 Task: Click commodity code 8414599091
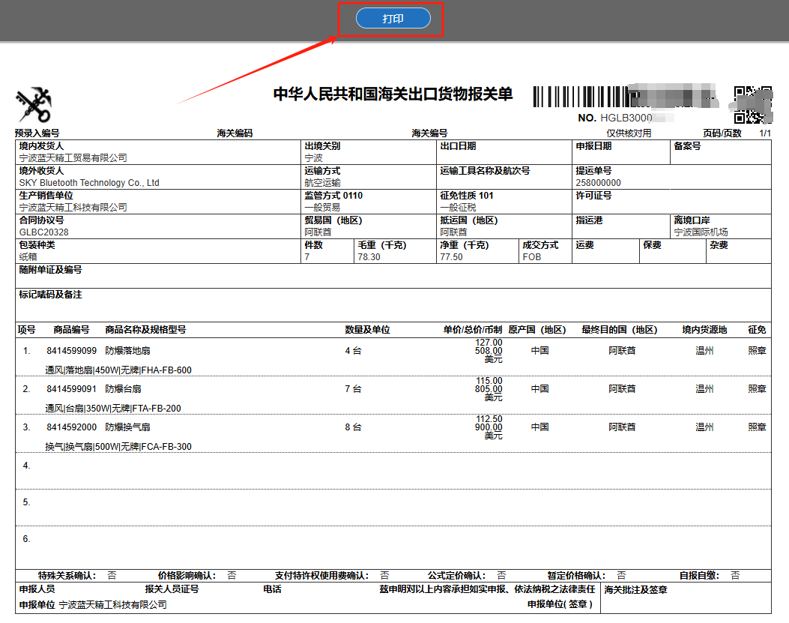[x=71, y=389]
